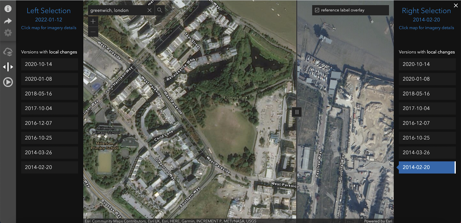461x223 pixels.
Task: Run search with the magnifier icon
Action: pyautogui.click(x=160, y=10)
